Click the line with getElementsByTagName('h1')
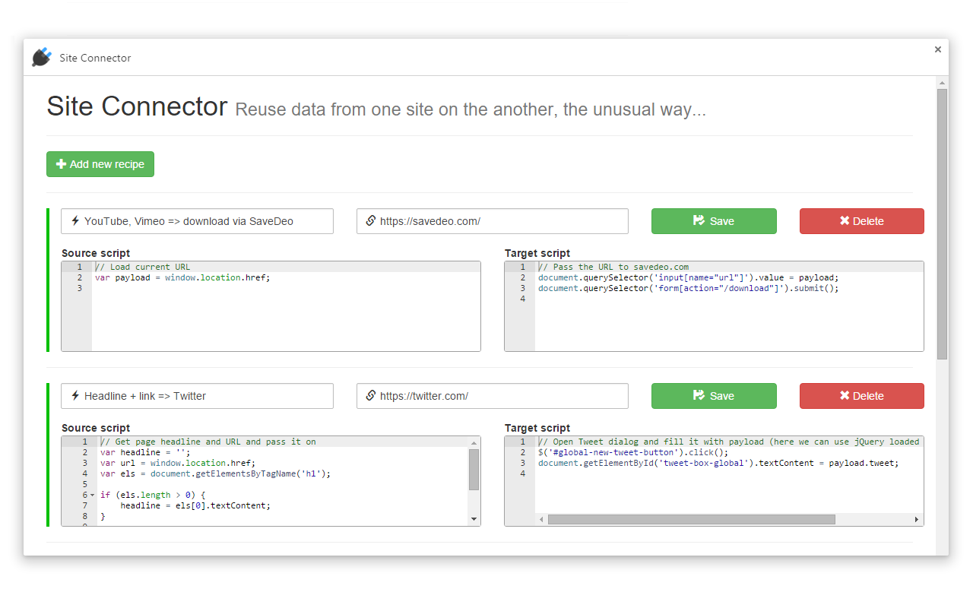This screenshot has height=608, width=973. (216, 473)
